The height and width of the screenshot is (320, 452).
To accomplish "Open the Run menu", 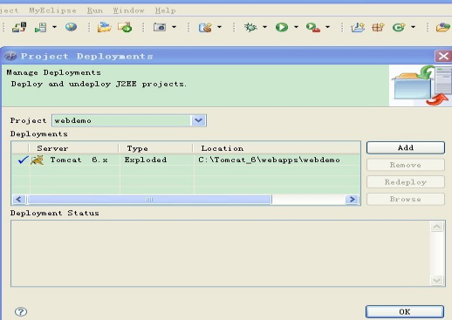I will tap(95, 10).
